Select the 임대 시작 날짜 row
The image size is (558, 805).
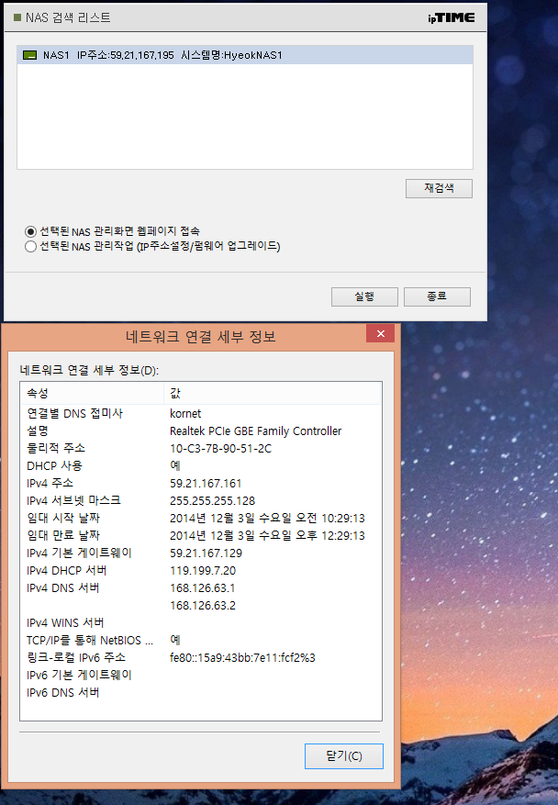(x=201, y=518)
